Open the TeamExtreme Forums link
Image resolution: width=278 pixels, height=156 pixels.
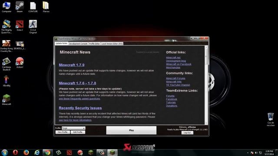(x=170, y=96)
